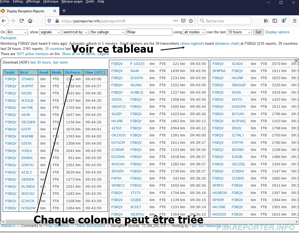Toggle the sidebar view icon

click(x=275, y=21)
